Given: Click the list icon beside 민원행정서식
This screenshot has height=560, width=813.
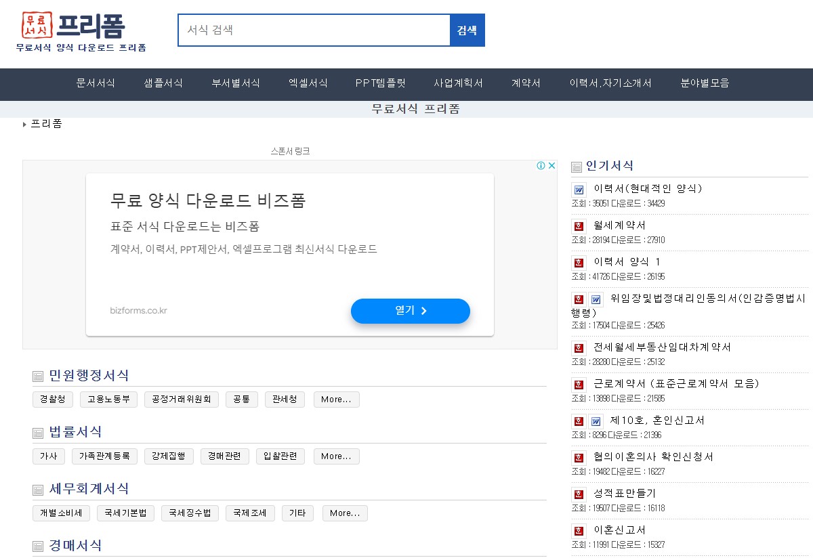Looking at the screenshot, I should coord(38,376).
